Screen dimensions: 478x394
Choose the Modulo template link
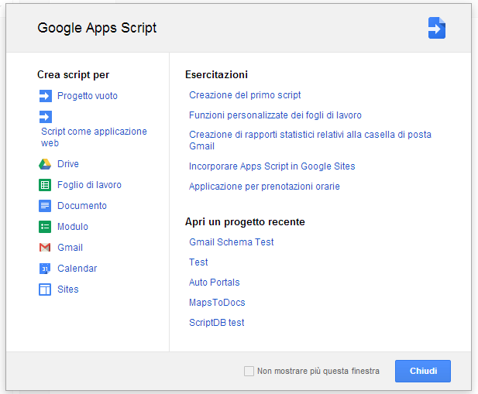point(73,227)
